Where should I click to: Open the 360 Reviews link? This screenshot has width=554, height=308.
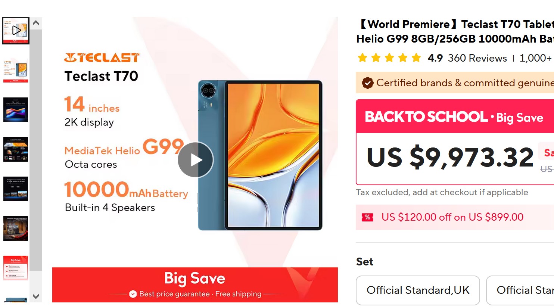click(477, 58)
